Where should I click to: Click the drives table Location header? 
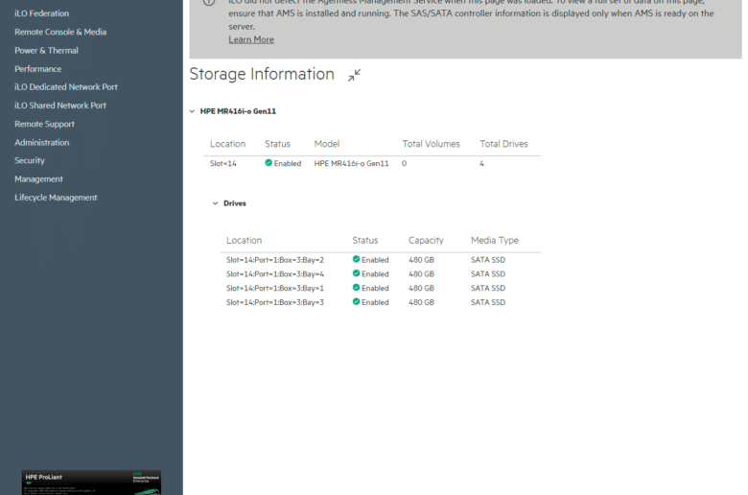(244, 241)
